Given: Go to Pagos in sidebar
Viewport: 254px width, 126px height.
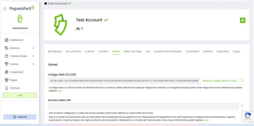Looking at the screenshot, I should 14,80.
